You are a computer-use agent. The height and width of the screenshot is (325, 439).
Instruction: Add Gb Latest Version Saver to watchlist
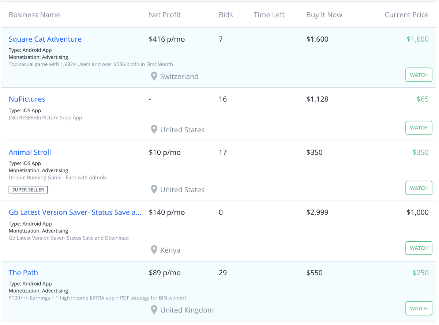coord(419,248)
